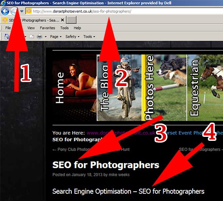This screenshot has width=223, height=201.
Task: Open the Safety dropdown menu
Action: [72, 37]
